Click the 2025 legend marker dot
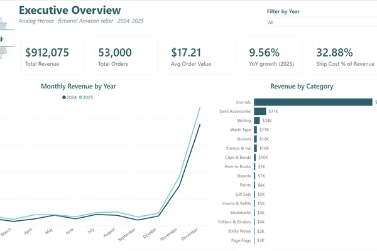 click(80, 97)
